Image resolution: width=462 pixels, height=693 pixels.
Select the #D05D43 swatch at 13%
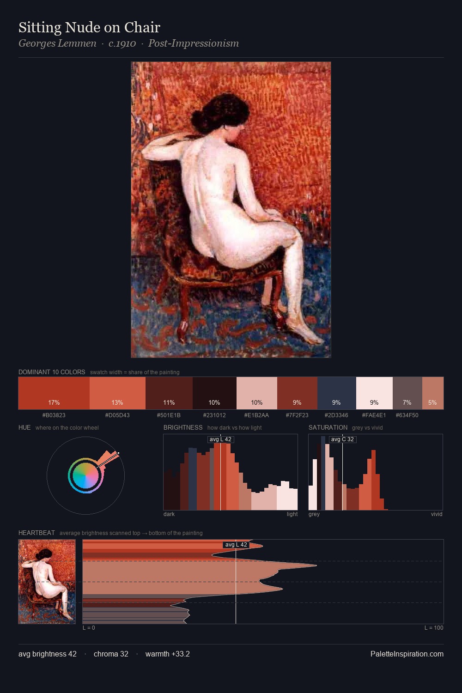(x=117, y=393)
